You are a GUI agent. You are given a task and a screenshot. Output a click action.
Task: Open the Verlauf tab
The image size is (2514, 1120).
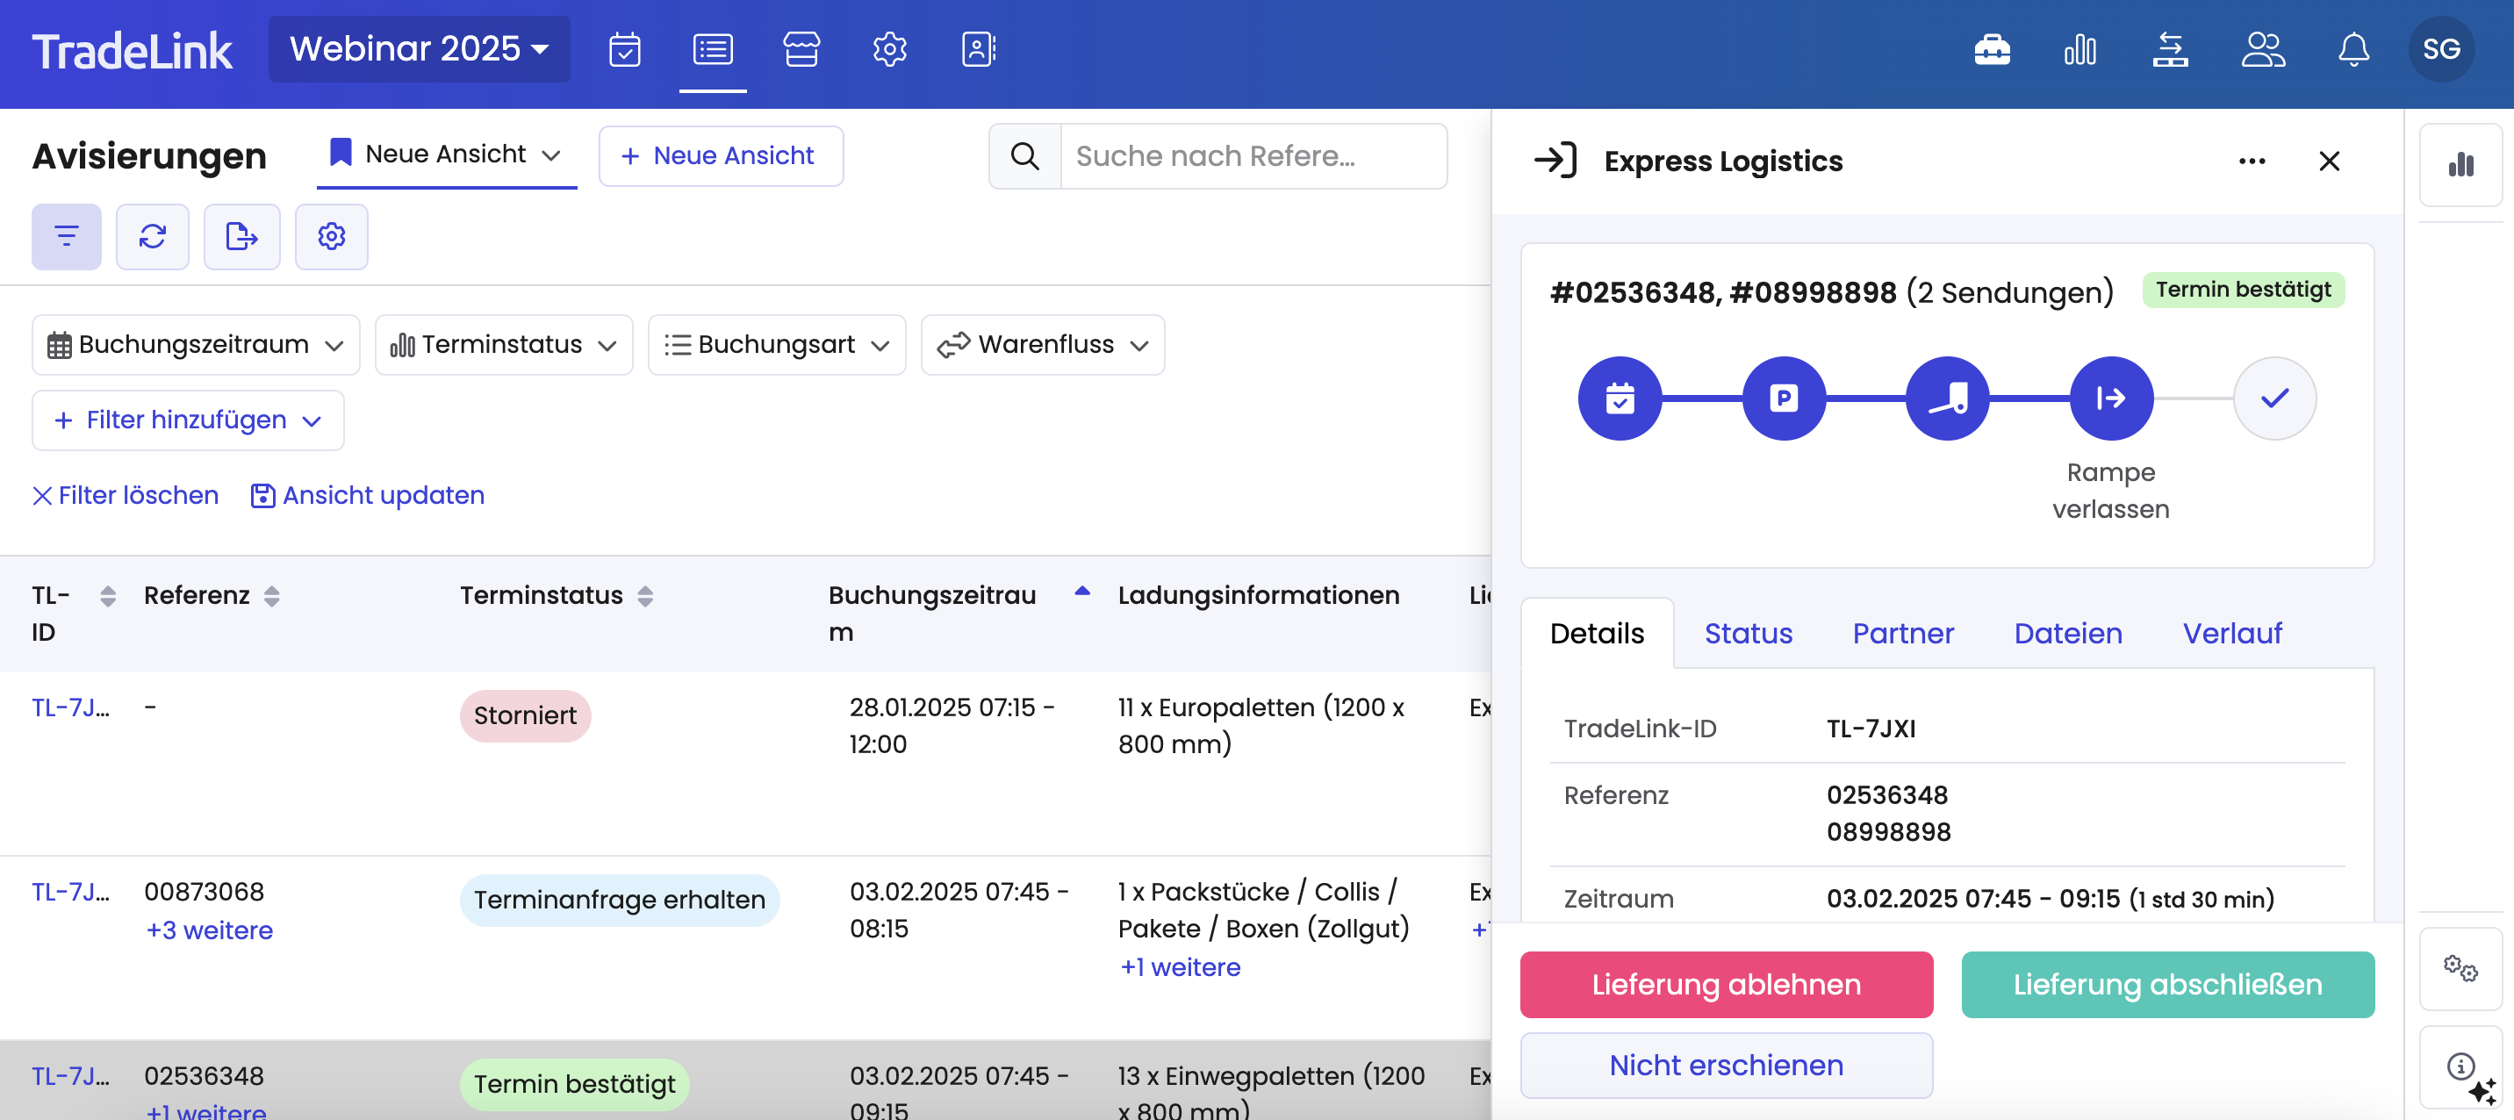[2231, 633]
